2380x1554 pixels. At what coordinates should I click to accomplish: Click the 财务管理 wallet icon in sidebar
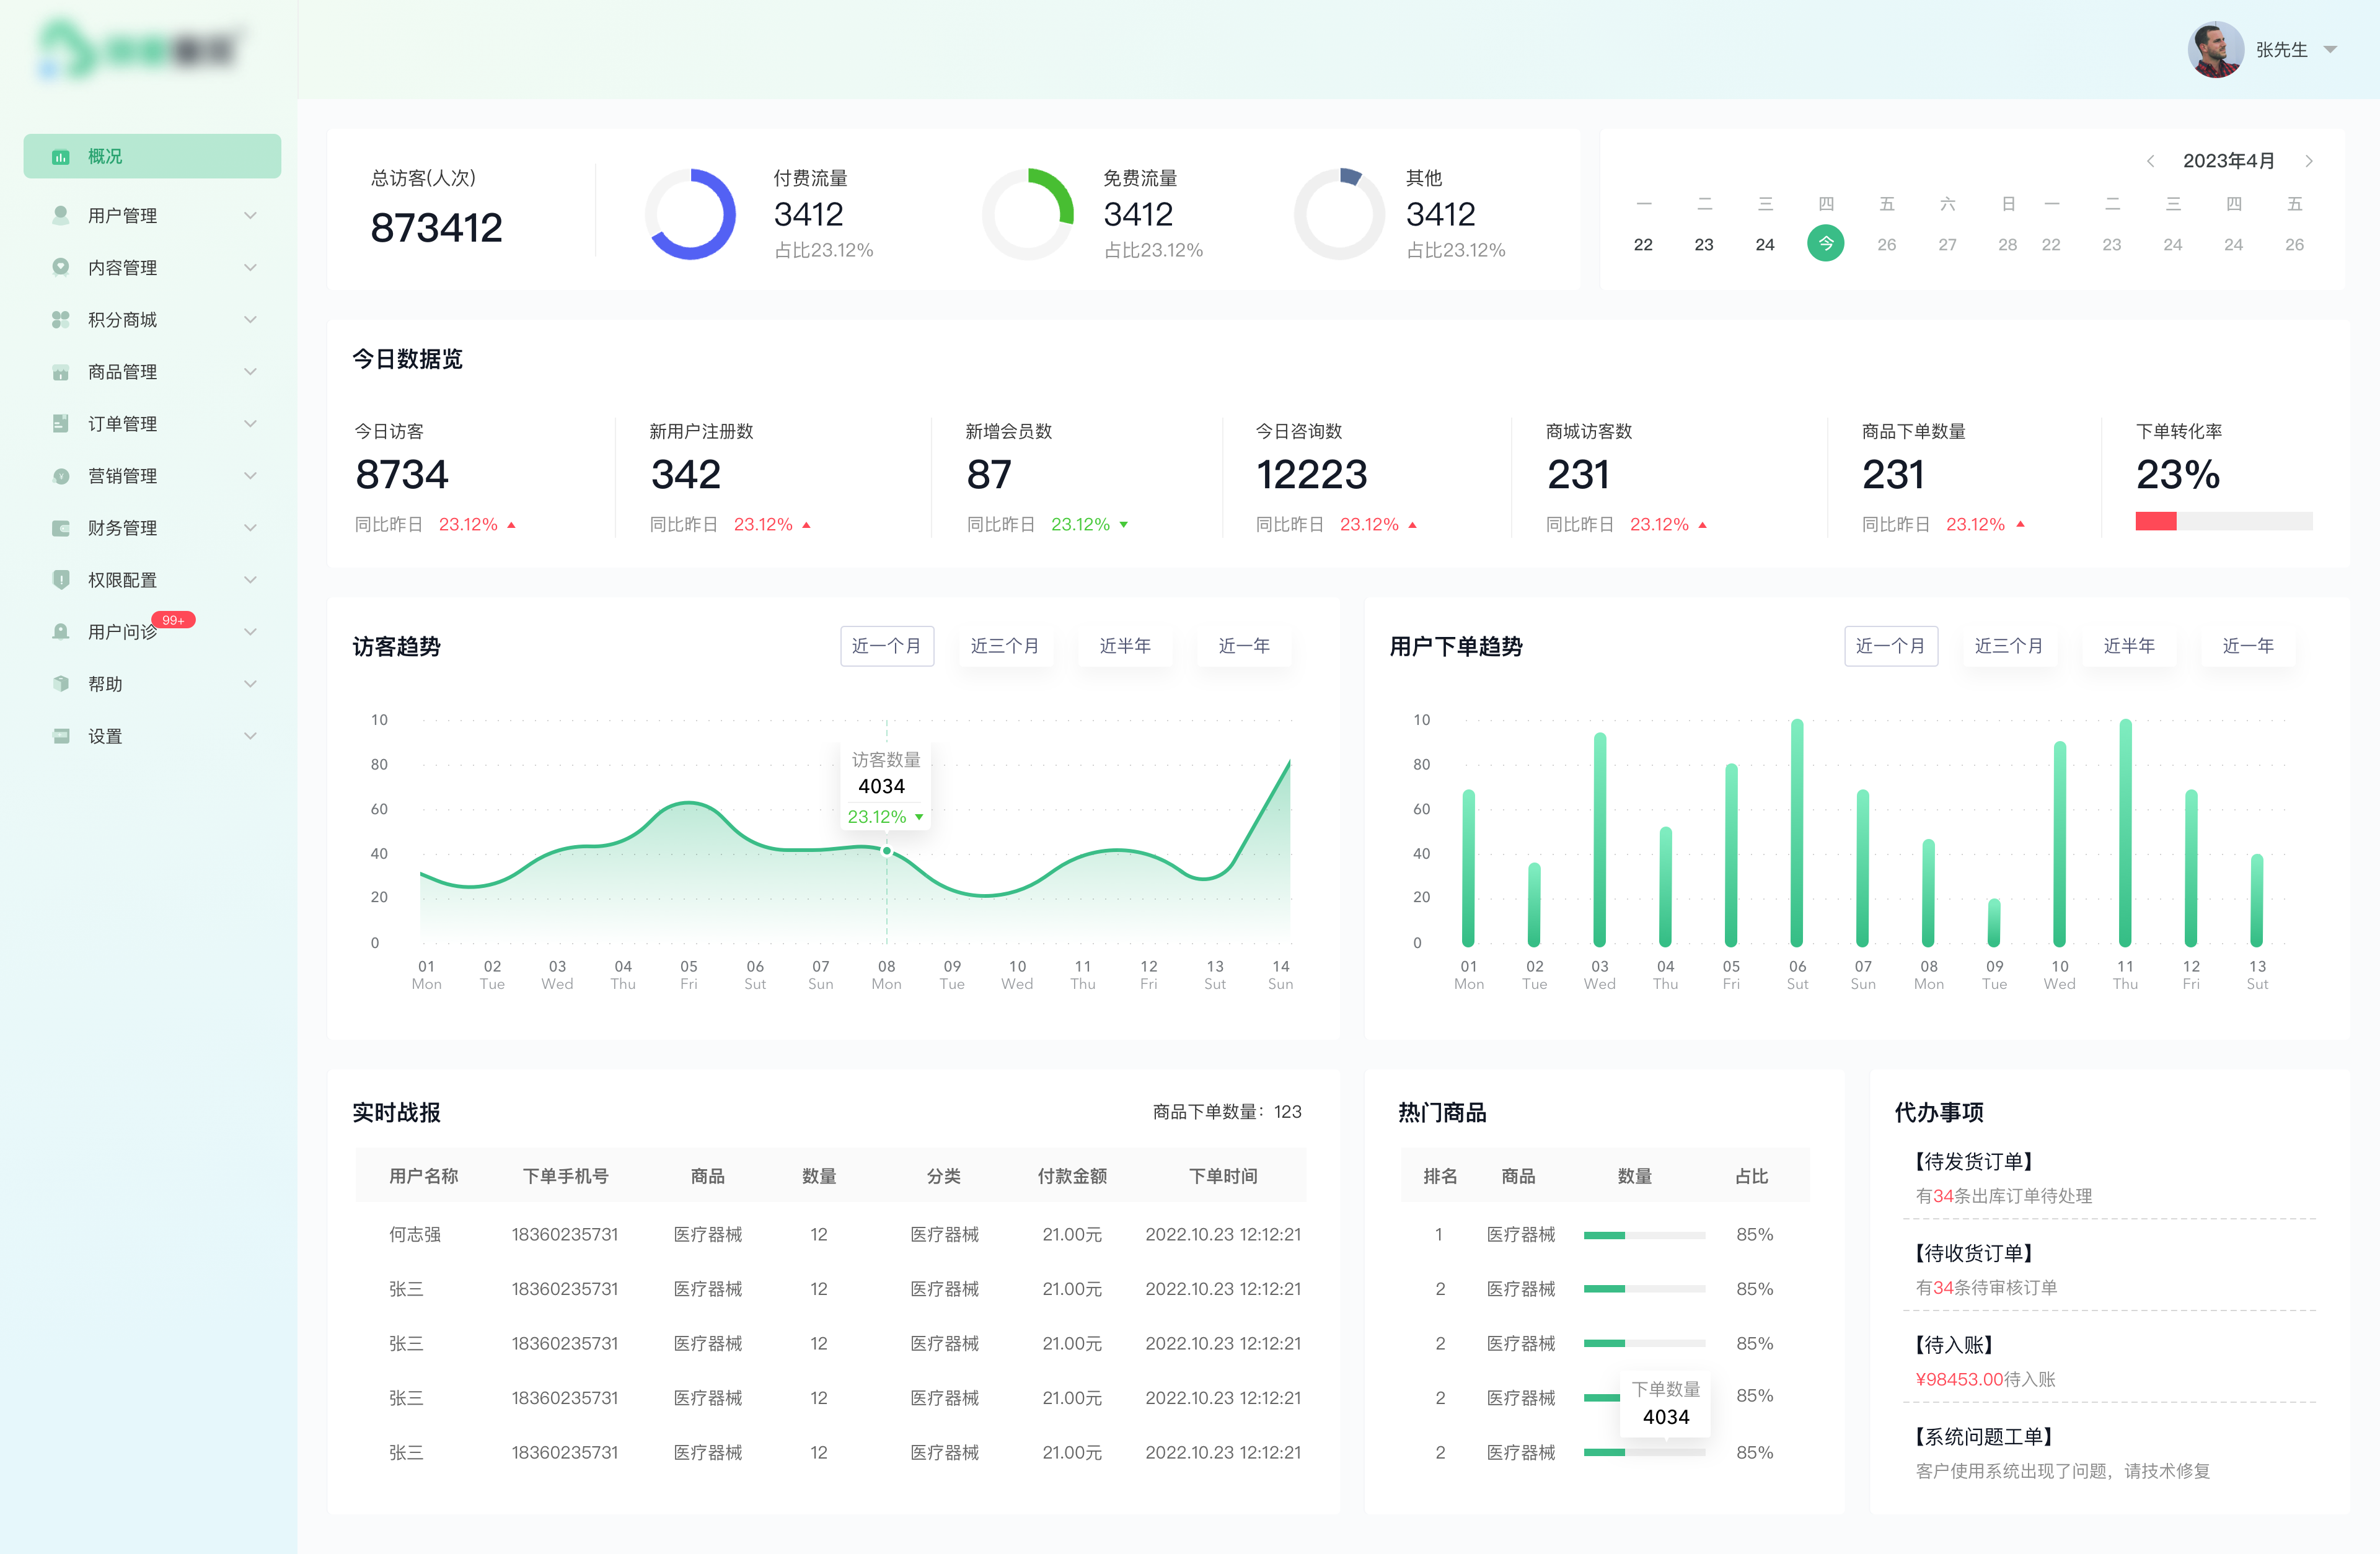(61, 528)
